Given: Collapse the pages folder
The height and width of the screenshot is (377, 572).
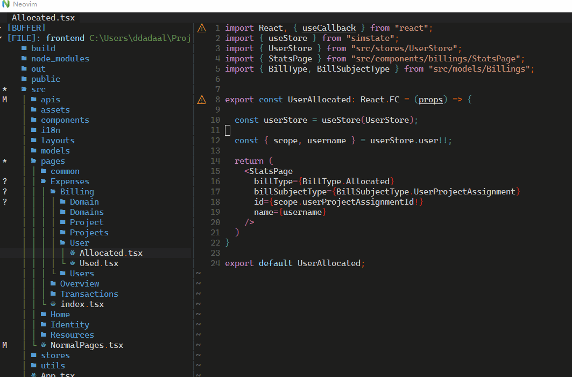Looking at the screenshot, I should point(52,161).
